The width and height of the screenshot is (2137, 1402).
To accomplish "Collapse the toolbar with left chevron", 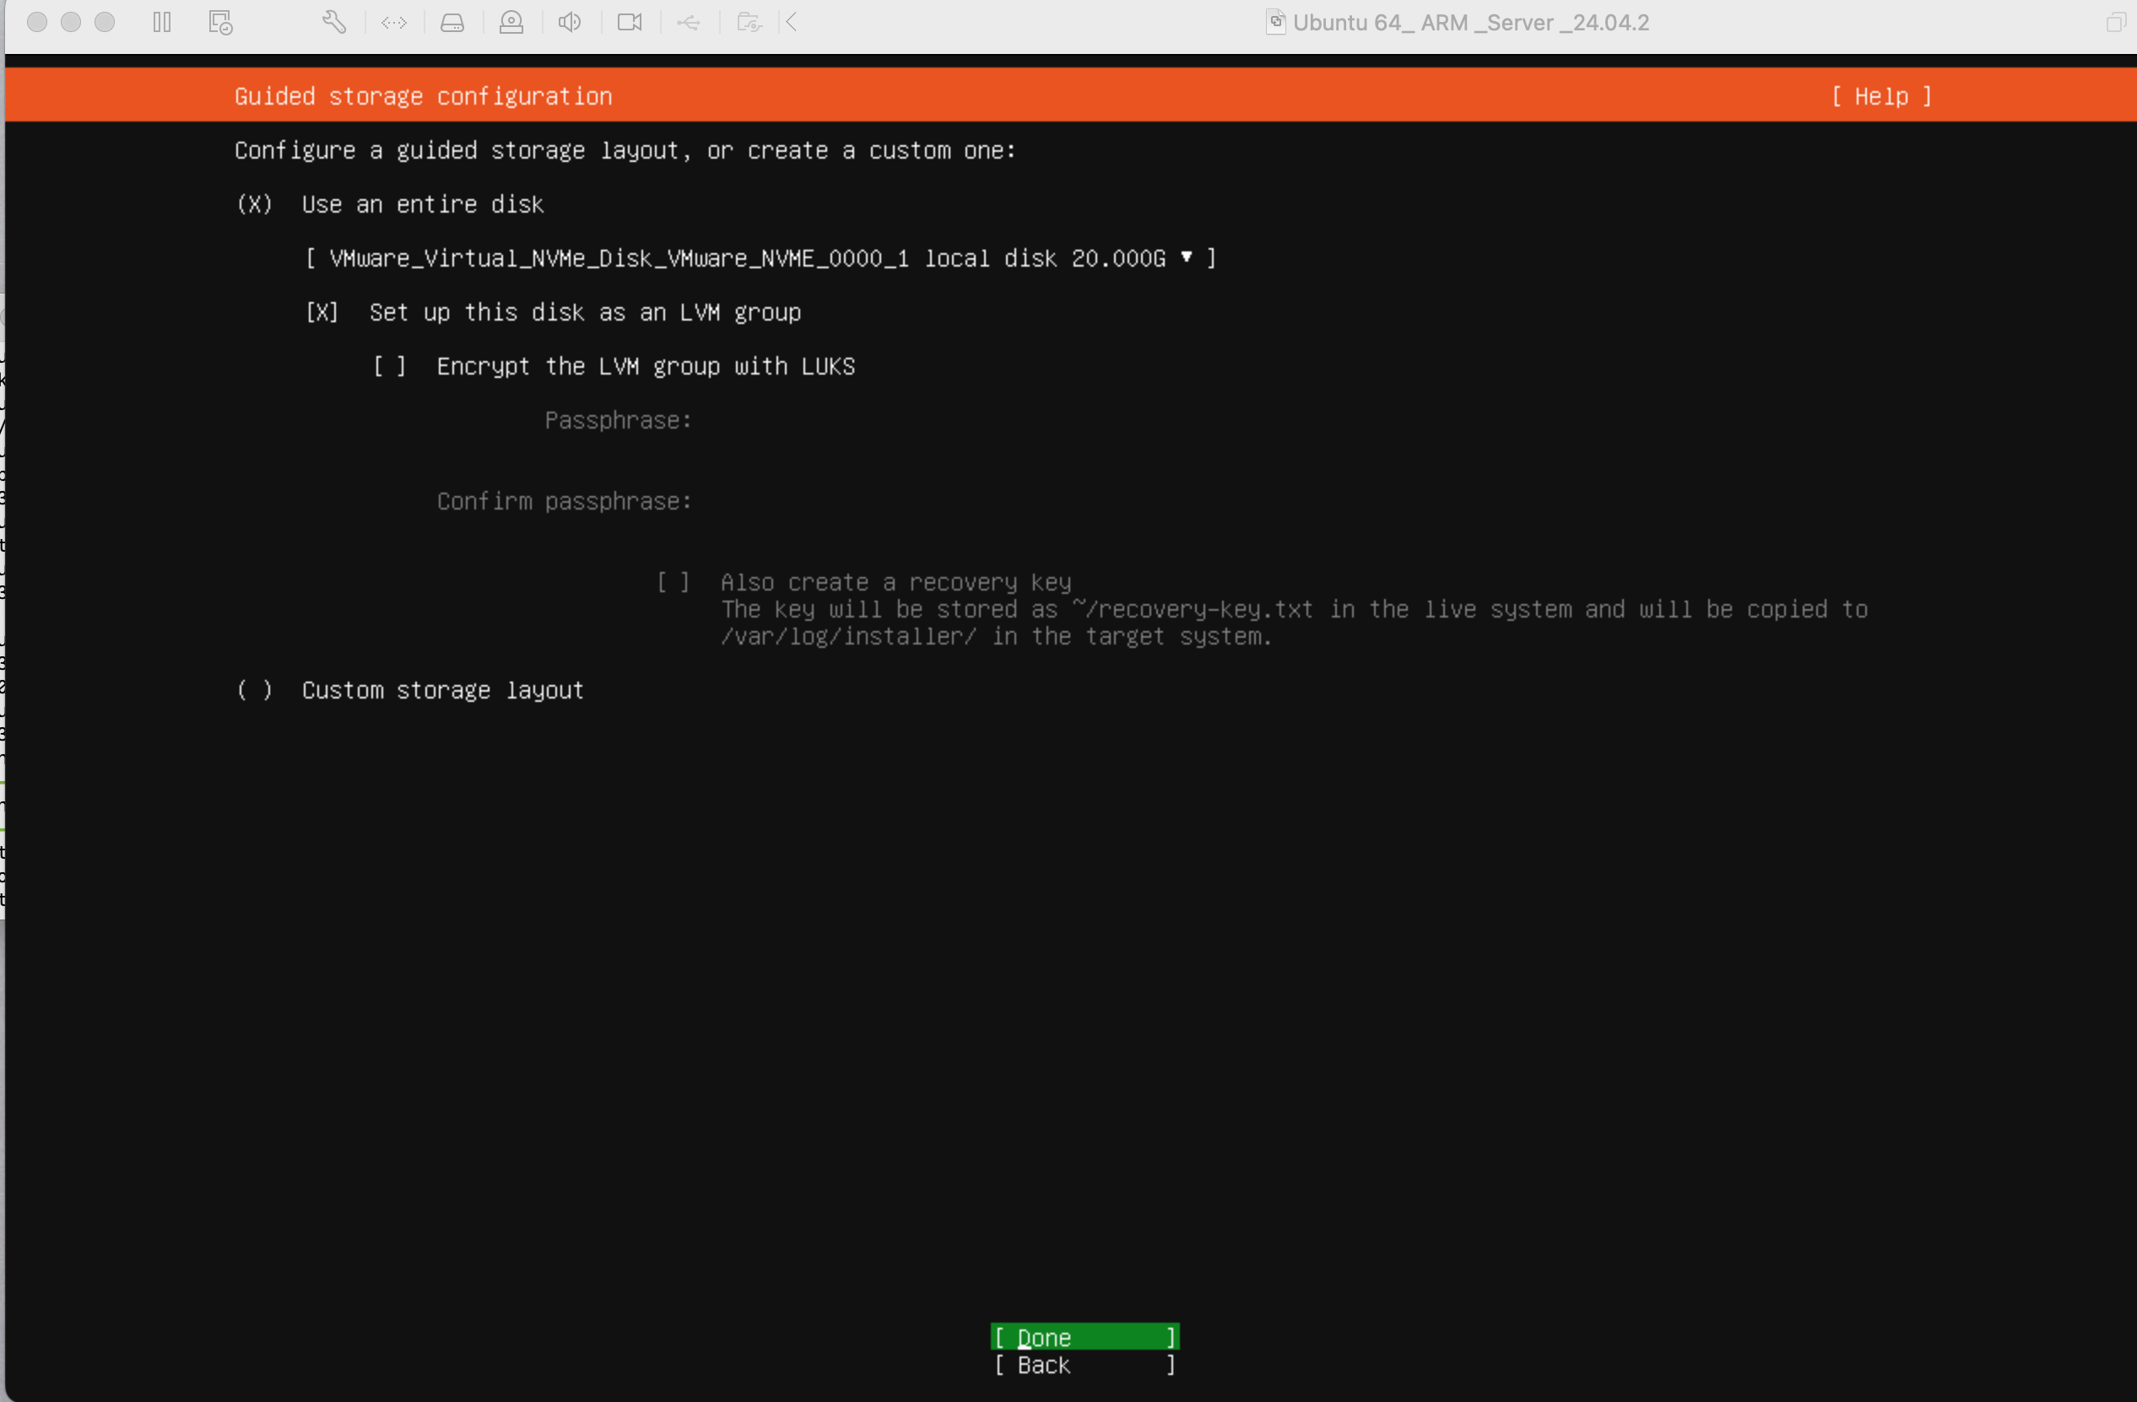I will click(x=791, y=23).
